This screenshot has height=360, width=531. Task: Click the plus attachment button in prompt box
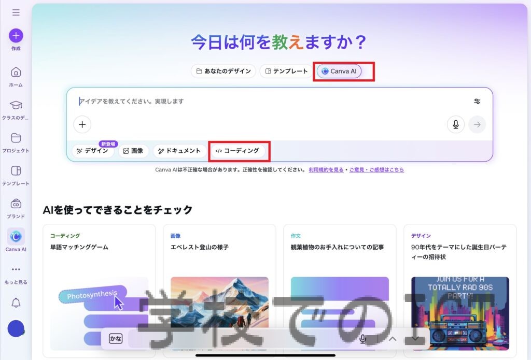pos(82,124)
